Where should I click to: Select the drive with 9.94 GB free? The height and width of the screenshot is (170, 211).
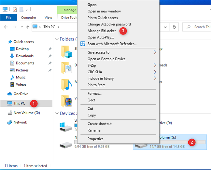tap(66, 145)
